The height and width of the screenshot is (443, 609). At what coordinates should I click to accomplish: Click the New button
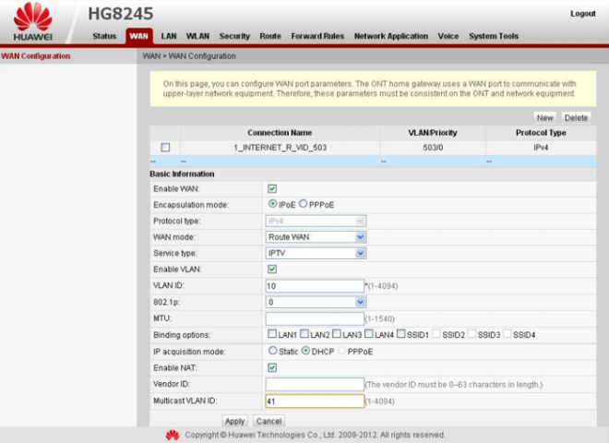coord(545,118)
